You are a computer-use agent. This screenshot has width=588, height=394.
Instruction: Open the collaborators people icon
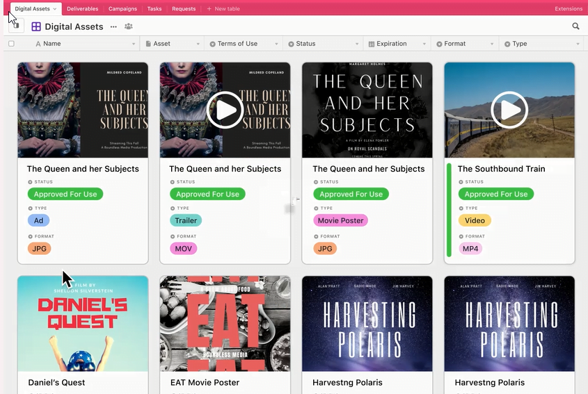(x=129, y=26)
